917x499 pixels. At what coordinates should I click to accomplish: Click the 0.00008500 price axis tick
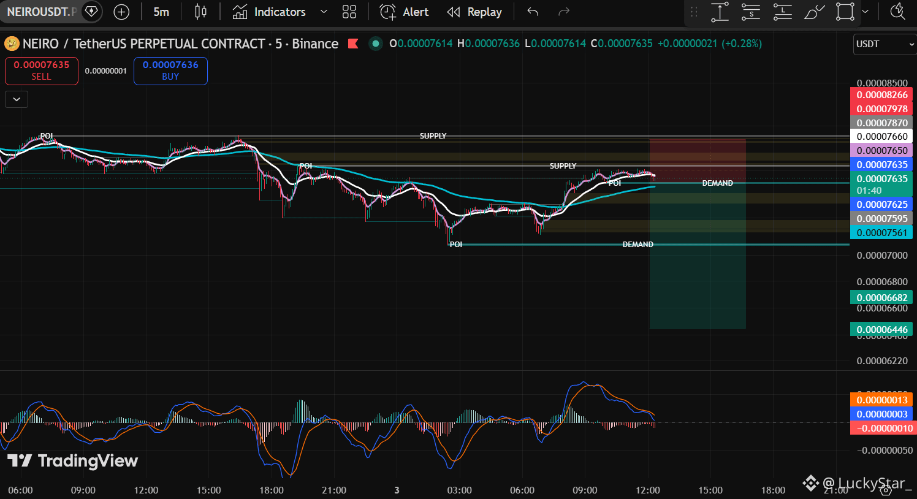[x=882, y=83]
